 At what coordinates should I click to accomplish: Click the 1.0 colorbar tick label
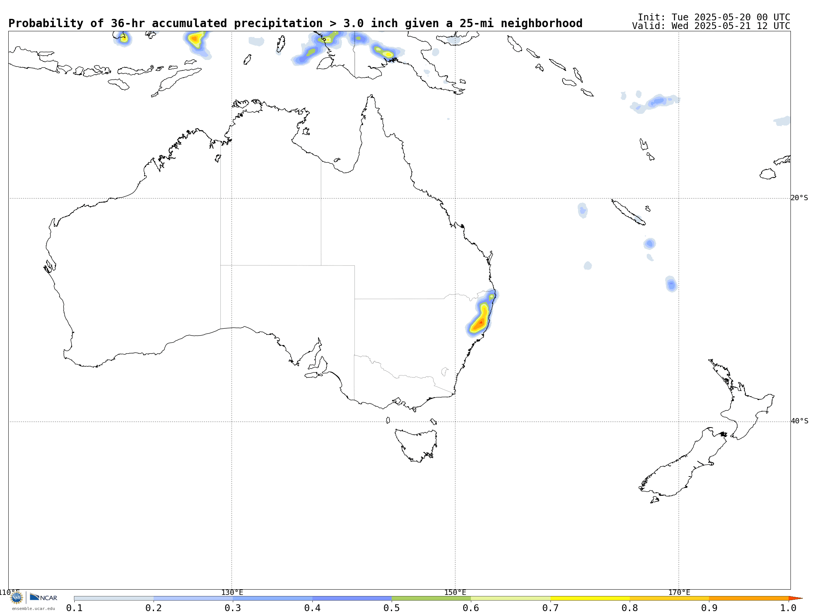(788, 608)
